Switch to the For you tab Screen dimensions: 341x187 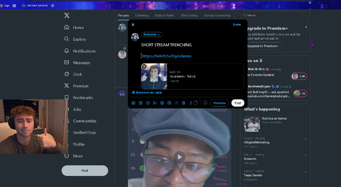pyautogui.click(x=124, y=15)
